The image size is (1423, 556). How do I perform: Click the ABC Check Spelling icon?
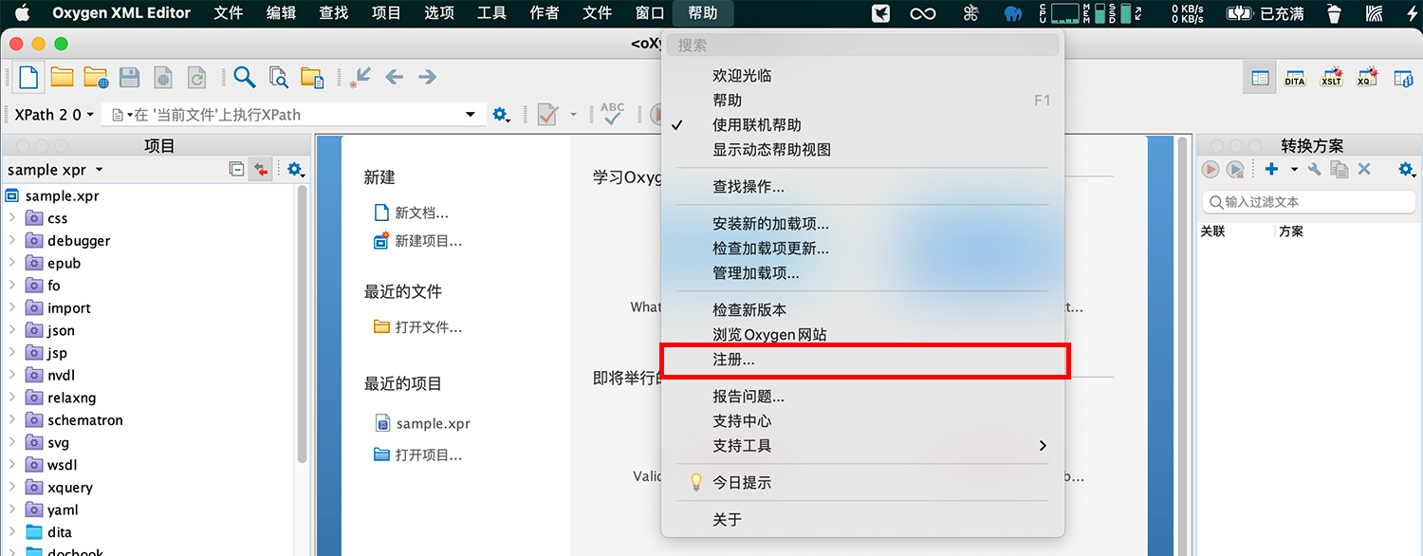pos(613,114)
